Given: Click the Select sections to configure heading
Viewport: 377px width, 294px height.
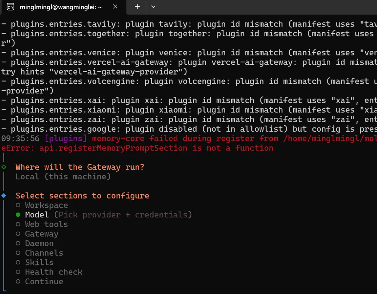Looking at the screenshot, I should [82, 196].
